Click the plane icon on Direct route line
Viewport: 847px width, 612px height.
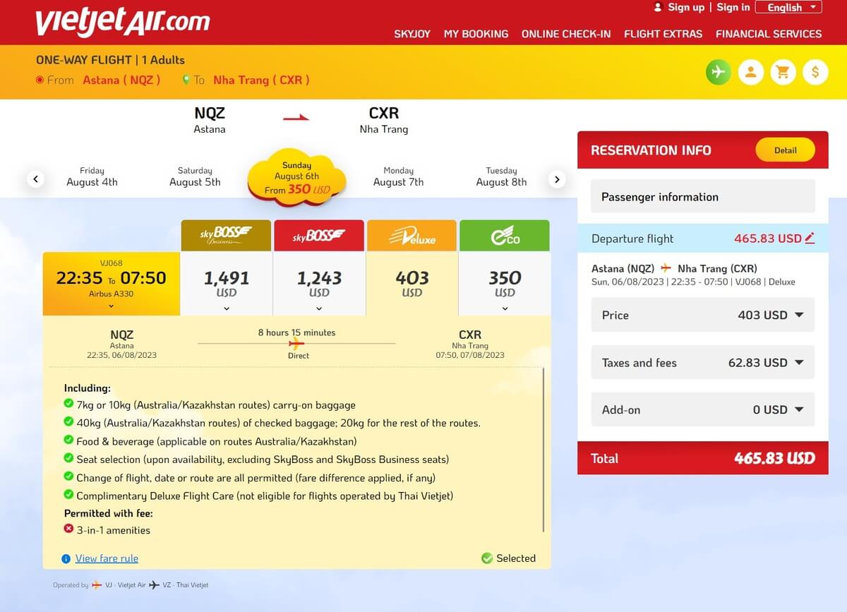296,344
